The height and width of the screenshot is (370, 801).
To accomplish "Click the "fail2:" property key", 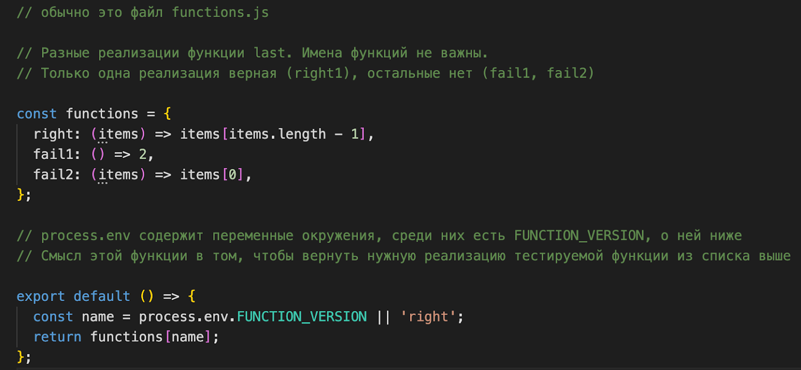I will click(x=57, y=174).
